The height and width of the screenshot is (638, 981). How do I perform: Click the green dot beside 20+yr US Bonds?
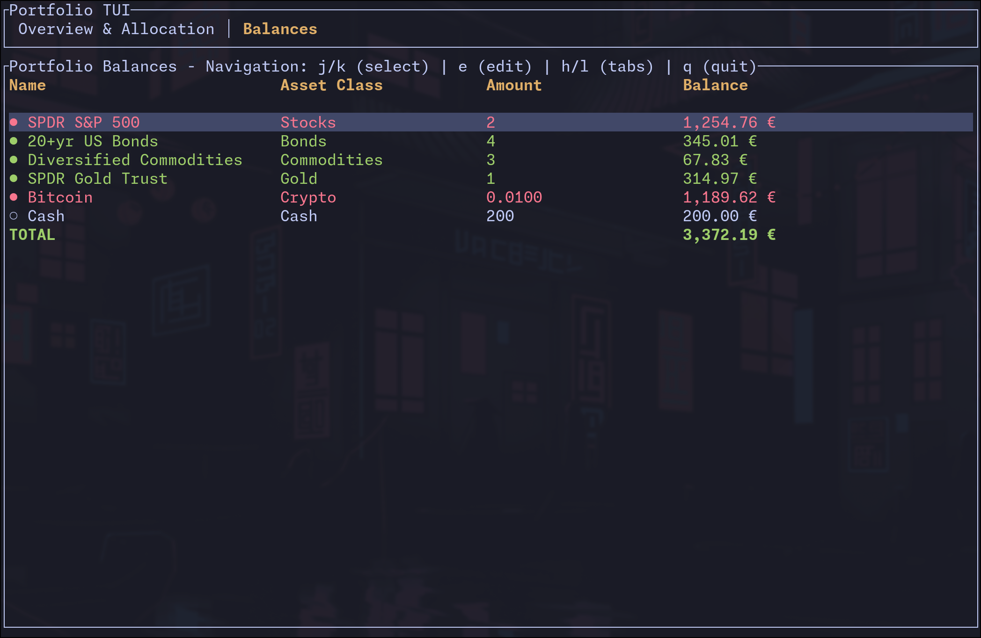coord(14,141)
